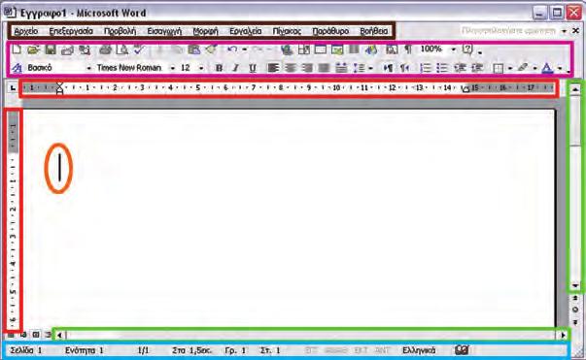Expand the Times New Roman font list
This screenshot has width=586, height=360.
172,68
